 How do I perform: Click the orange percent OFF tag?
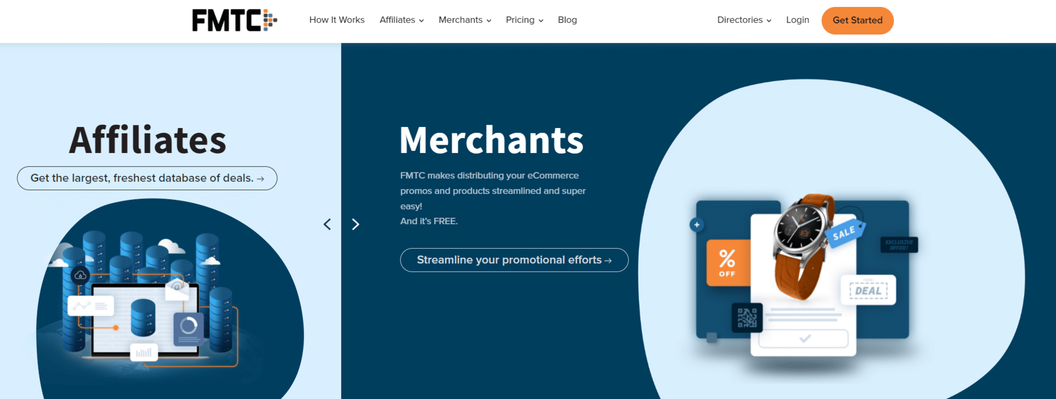727,263
